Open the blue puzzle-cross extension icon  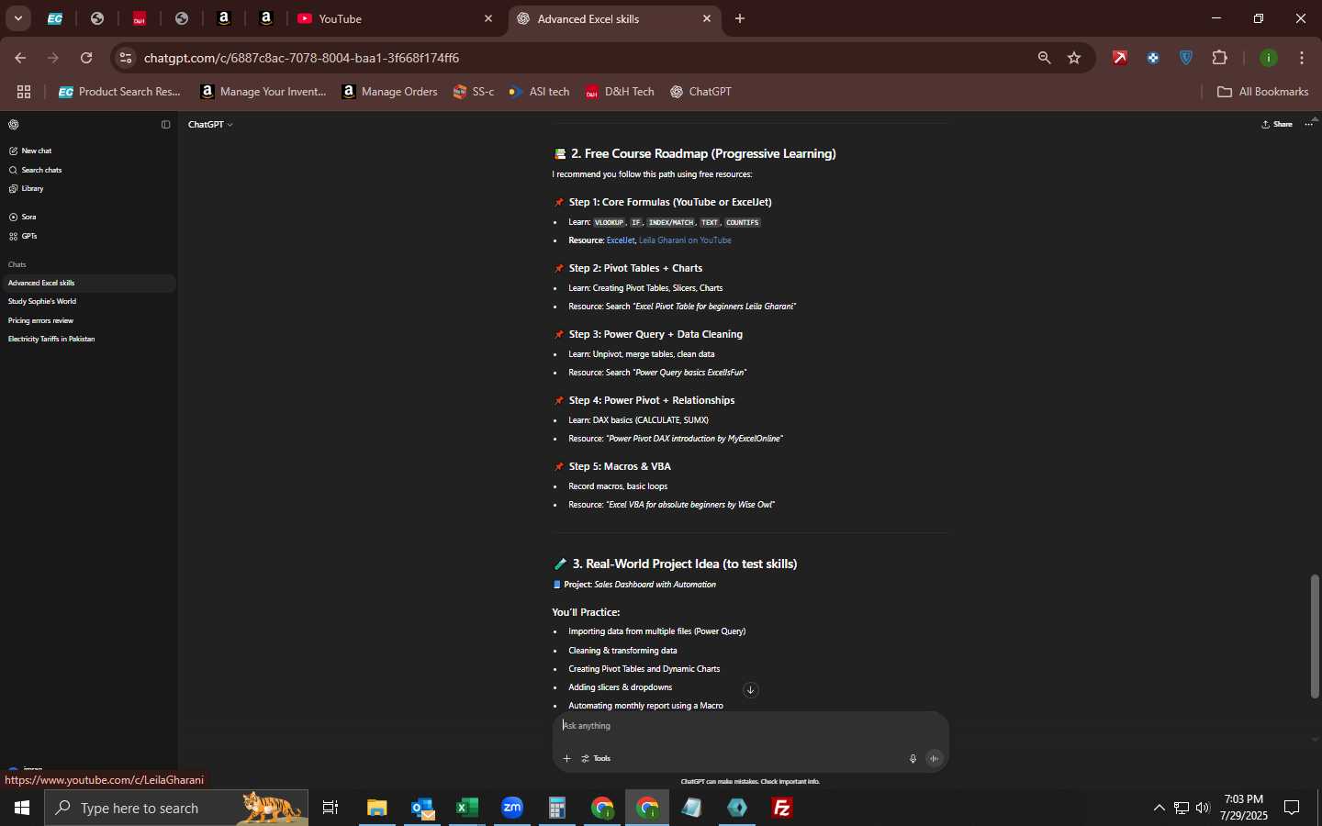pyautogui.click(x=1154, y=58)
